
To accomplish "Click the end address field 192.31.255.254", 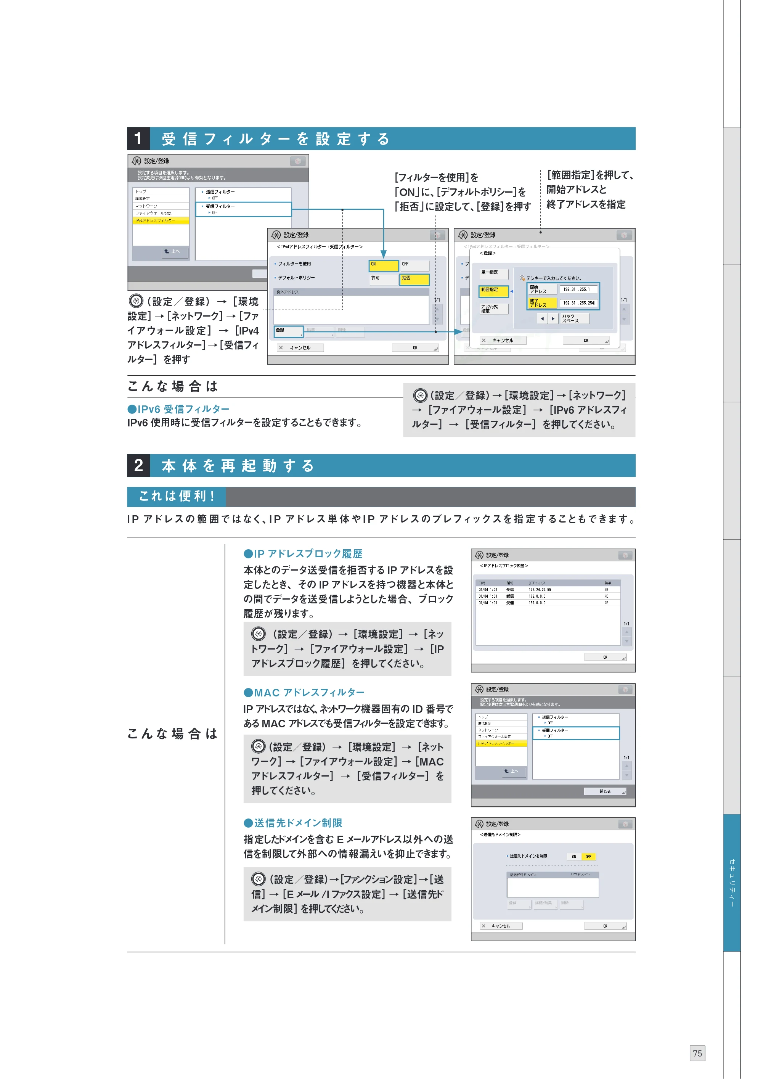I will tap(579, 303).
